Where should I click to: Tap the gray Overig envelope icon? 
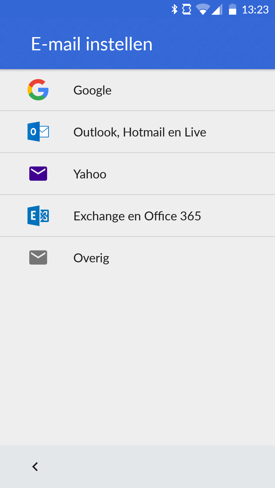38,257
